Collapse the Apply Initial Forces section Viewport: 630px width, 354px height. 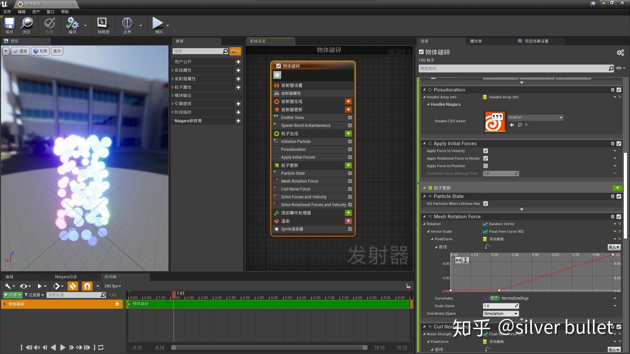click(424, 143)
